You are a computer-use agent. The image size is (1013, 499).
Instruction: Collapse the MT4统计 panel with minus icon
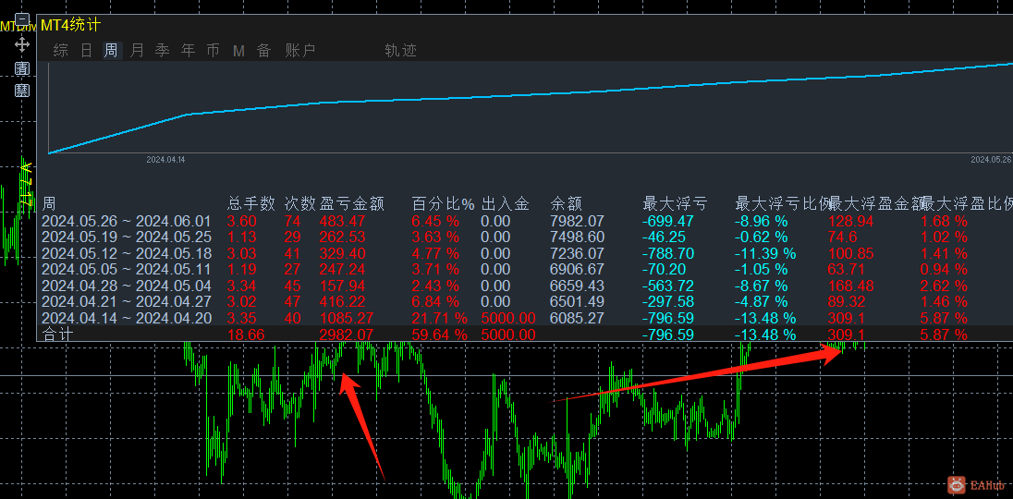point(22,20)
